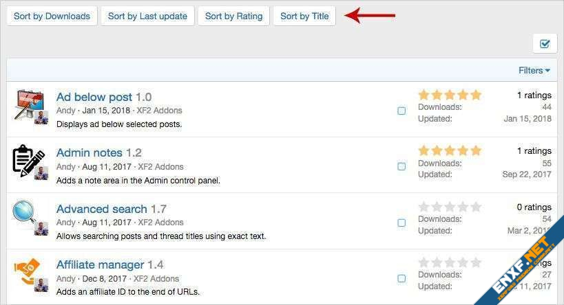This screenshot has width=564, height=305.
Task: Open the Ad below post title link
Action: tap(94, 97)
